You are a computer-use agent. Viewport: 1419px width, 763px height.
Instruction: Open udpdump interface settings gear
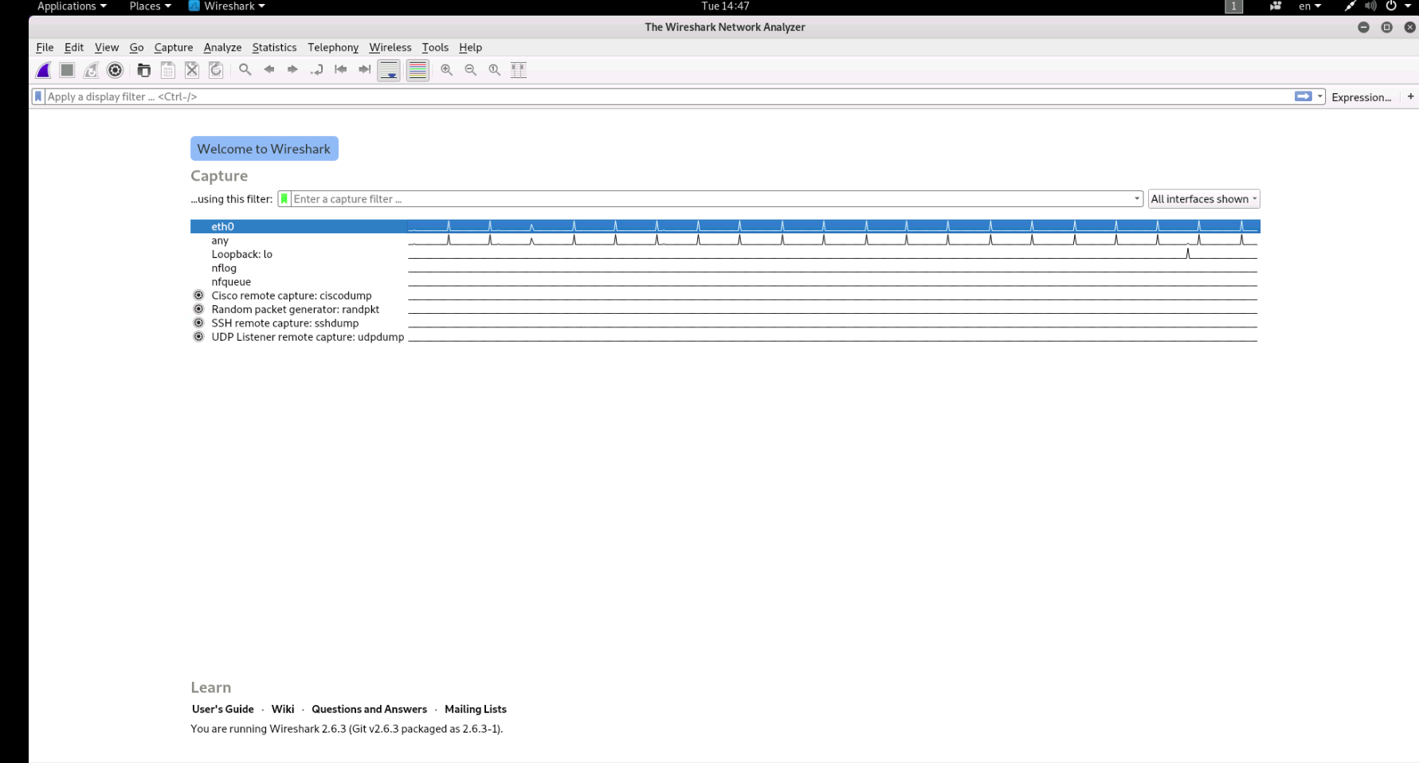pos(198,337)
